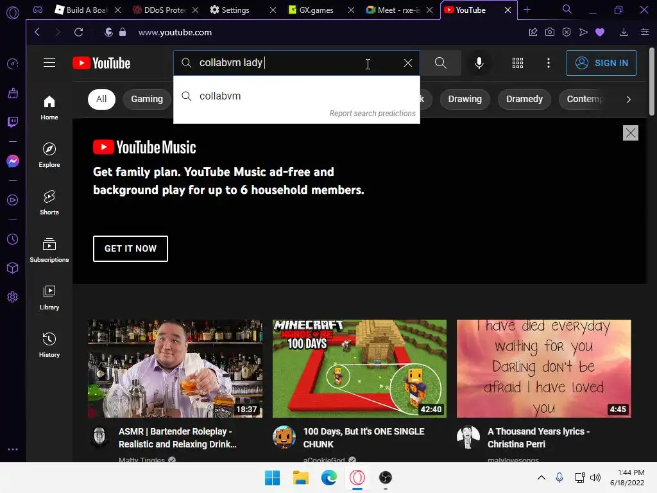Click GET IT NOW button
The width and height of the screenshot is (657, 493).
click(130, 248)
